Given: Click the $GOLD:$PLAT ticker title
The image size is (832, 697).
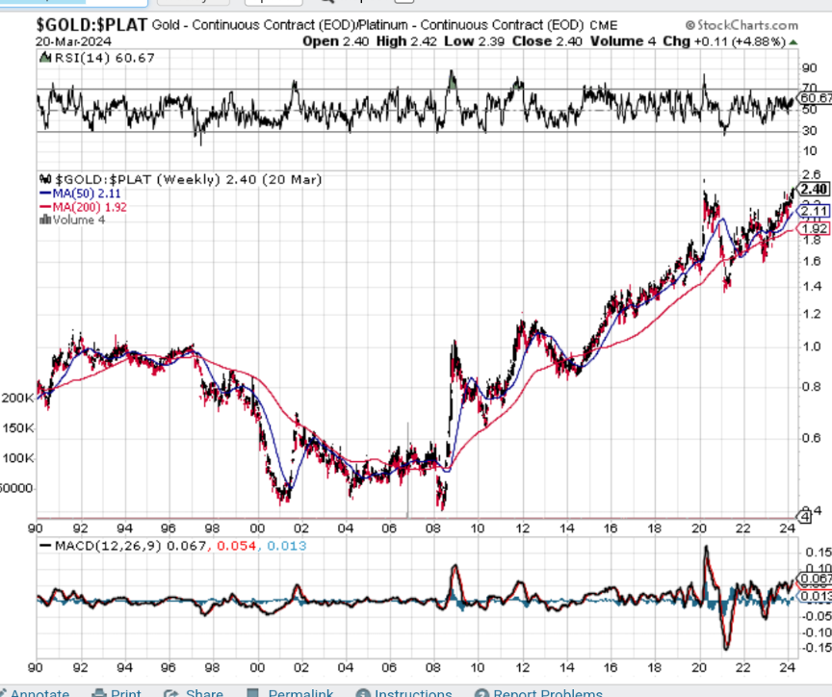Looking at the screenshot, I should click(x=74, y=23).
